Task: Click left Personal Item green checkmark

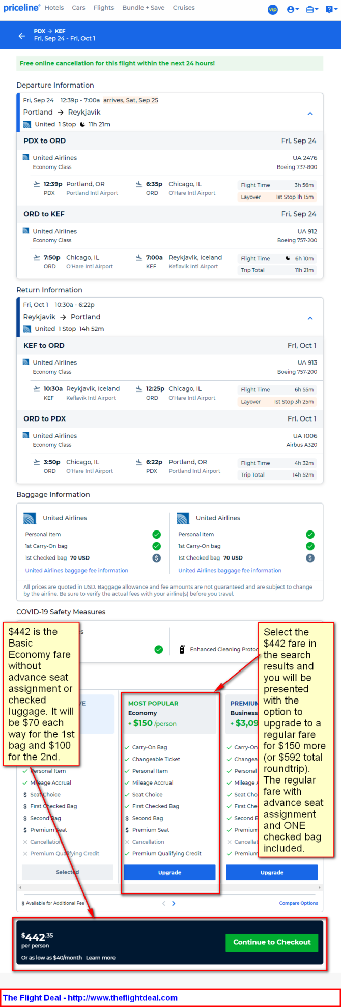Action: [157, 535]
